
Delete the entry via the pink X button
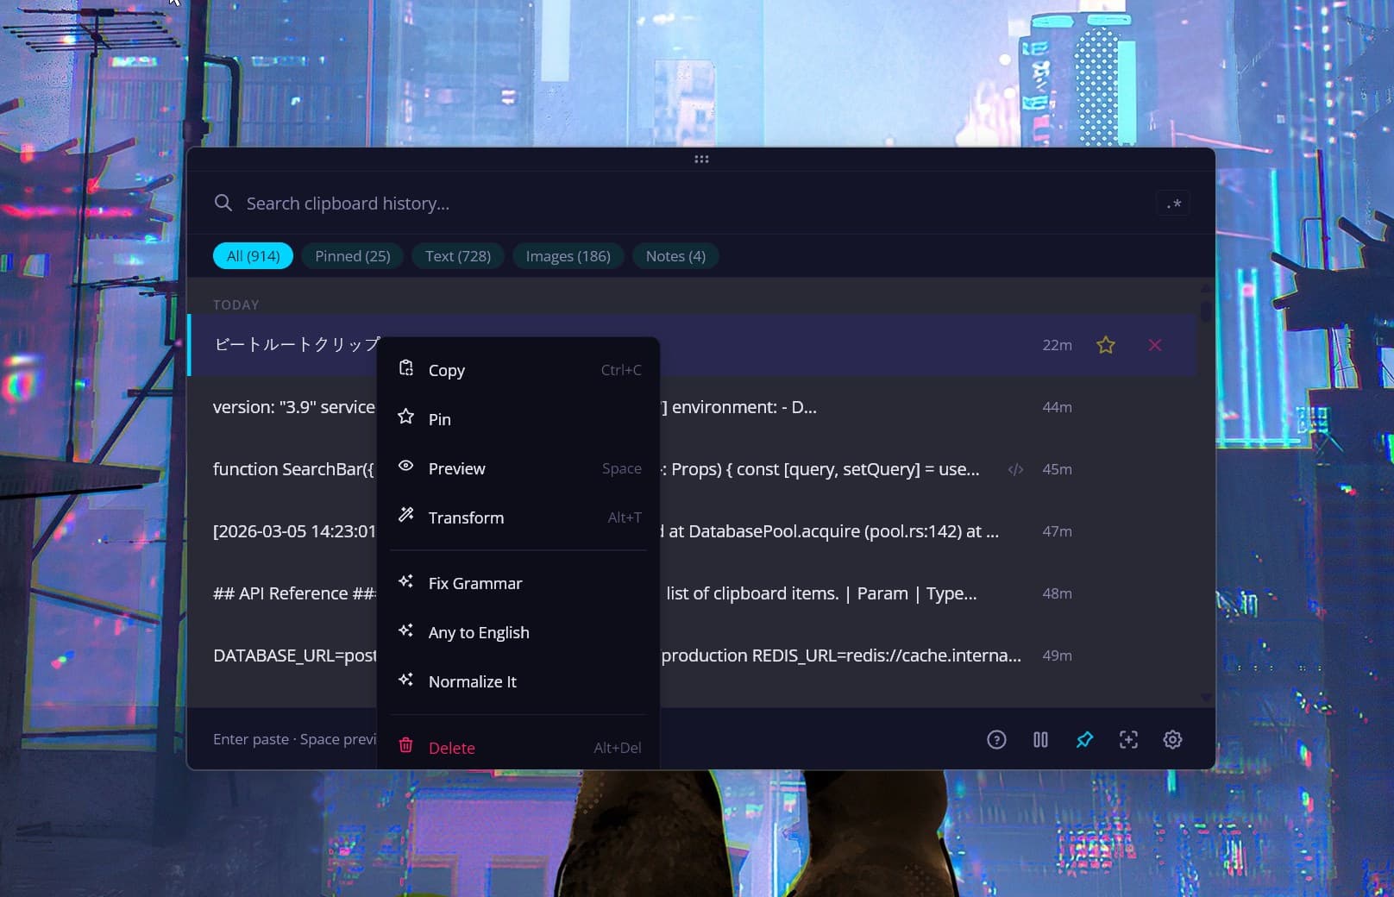tap(1155, 344)
